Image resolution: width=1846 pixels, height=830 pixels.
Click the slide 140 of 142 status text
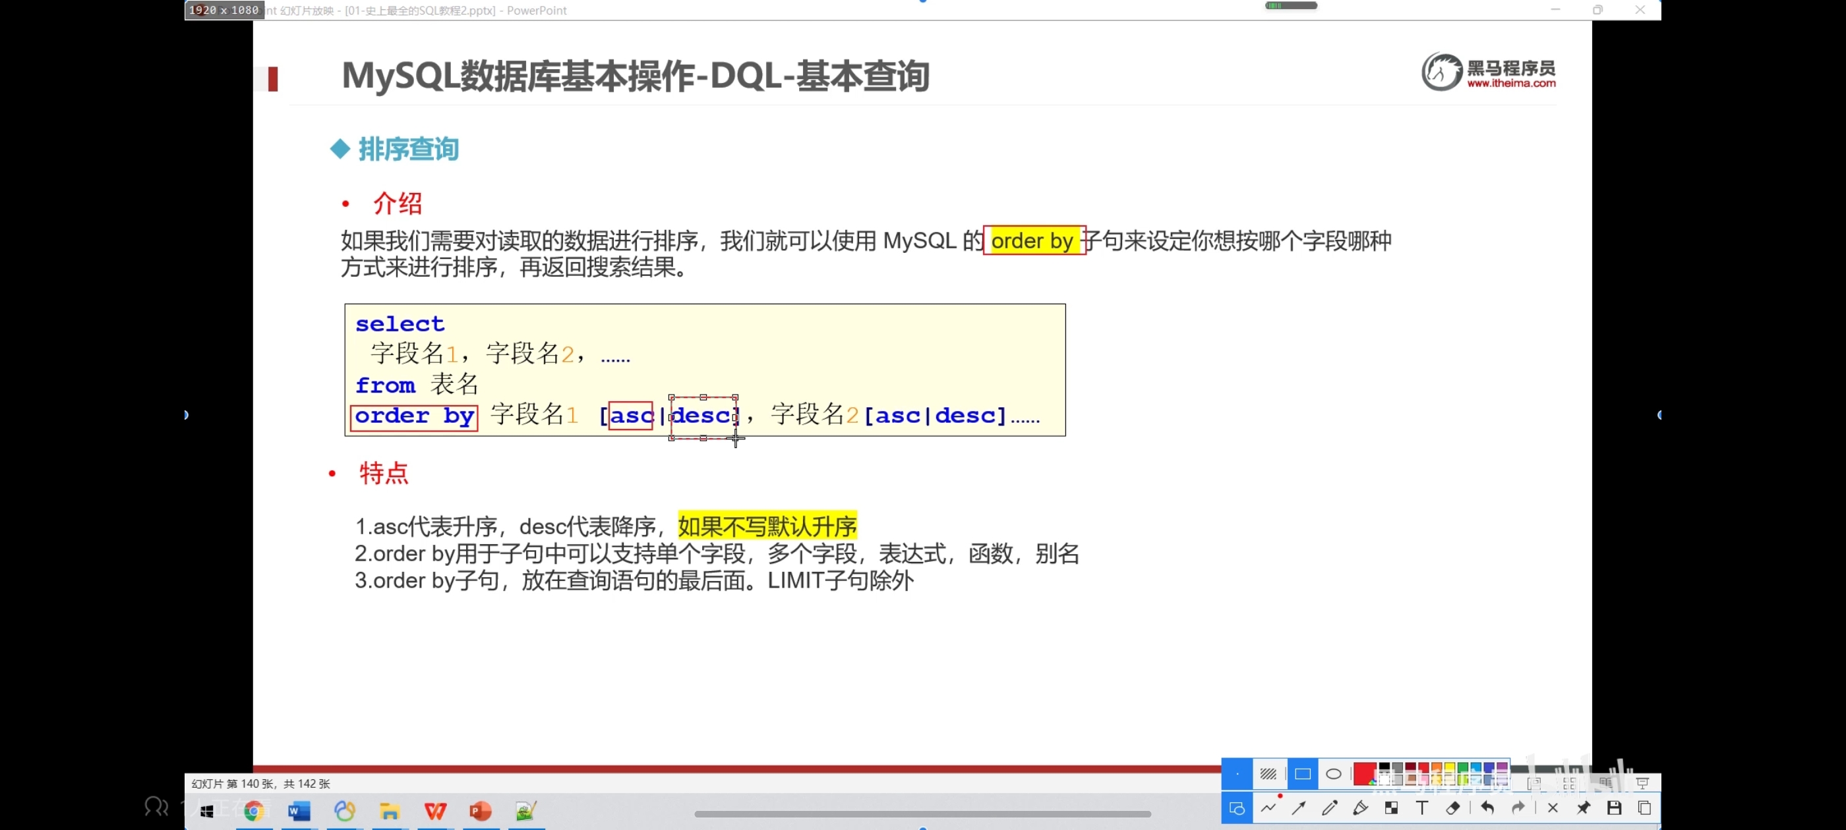(x=261, y=783)
